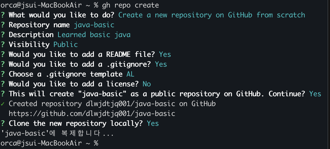Click the 'Visibility' prompt label
The width and height of the screenshot is (330, 149).
coord(29,44)
